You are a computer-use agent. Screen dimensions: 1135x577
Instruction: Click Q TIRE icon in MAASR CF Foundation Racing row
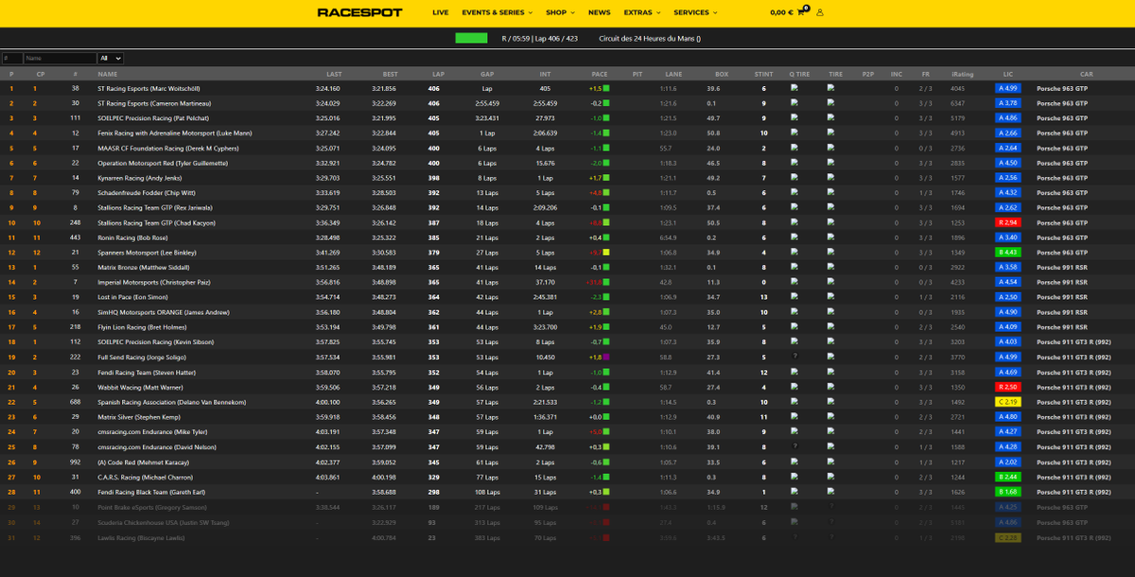pyautogui.click(x=794, y=148)
